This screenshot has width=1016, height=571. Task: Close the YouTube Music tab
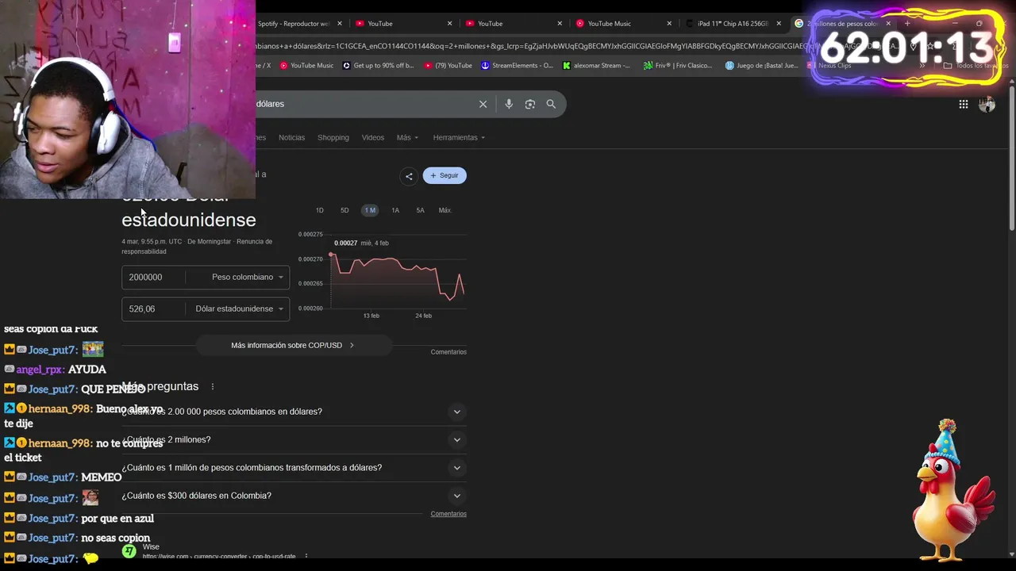(668, 24)
